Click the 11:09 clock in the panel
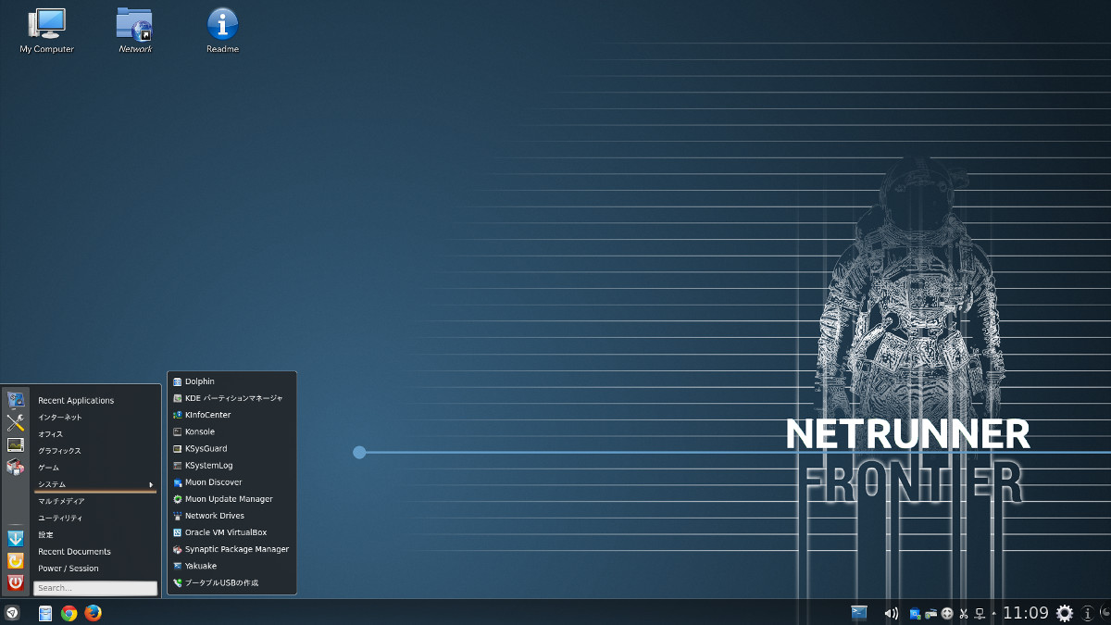The image size is (1111, 625). (x=1026, y=613)
